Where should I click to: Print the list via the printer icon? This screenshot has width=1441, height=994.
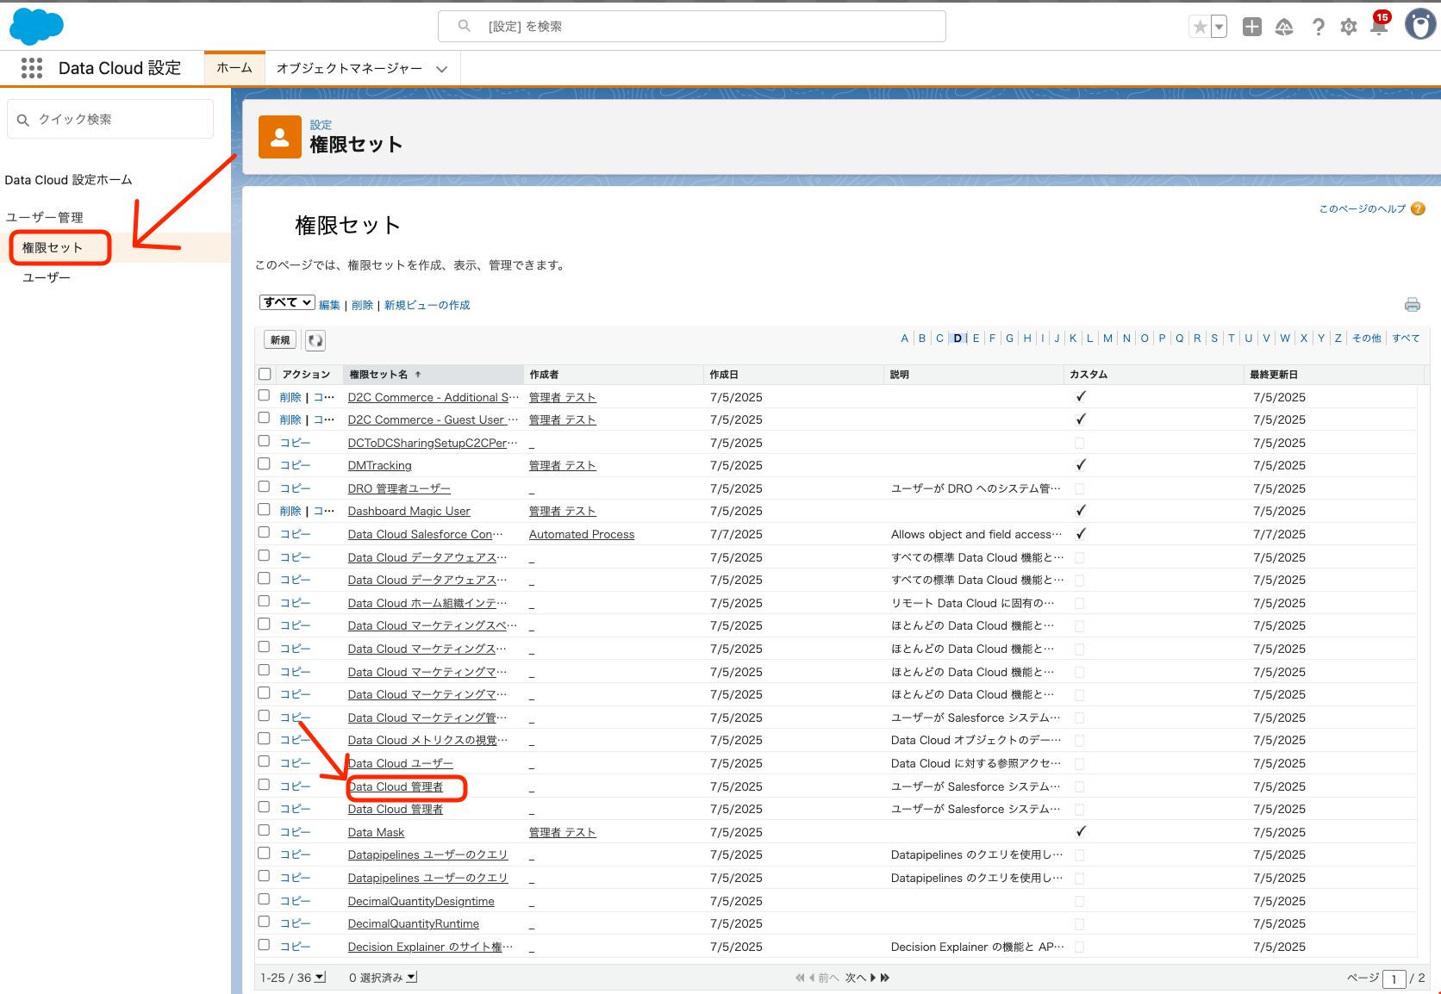pos(1412,304)
